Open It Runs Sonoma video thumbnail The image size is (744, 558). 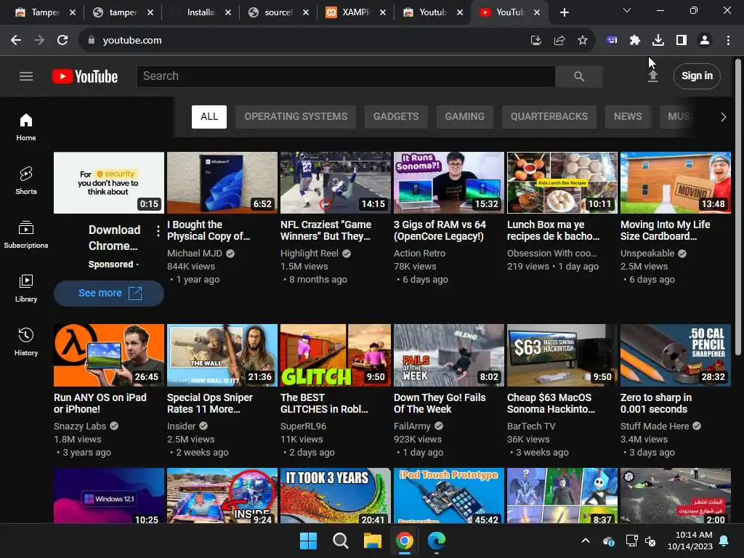[x=449, y=182]
